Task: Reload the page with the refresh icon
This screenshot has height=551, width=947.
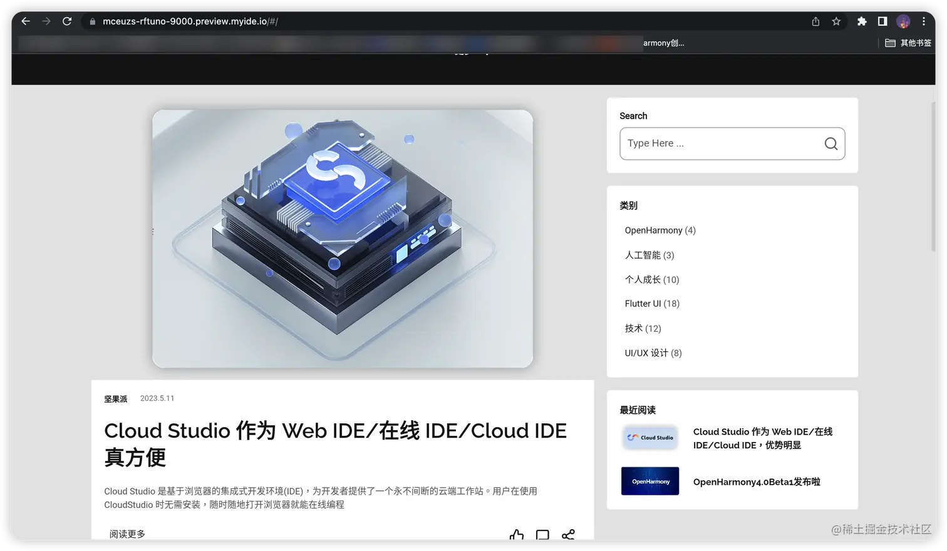Action: tap(67, 21)
